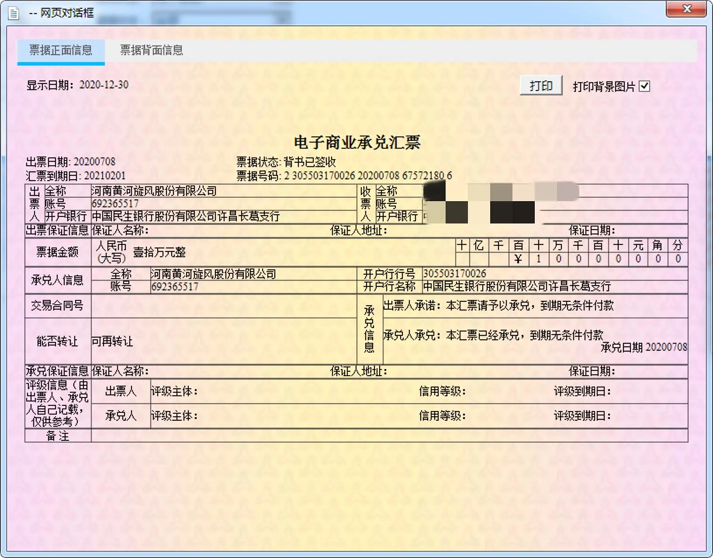Click the empty 备注 remarks field

[x=389, y=436]
